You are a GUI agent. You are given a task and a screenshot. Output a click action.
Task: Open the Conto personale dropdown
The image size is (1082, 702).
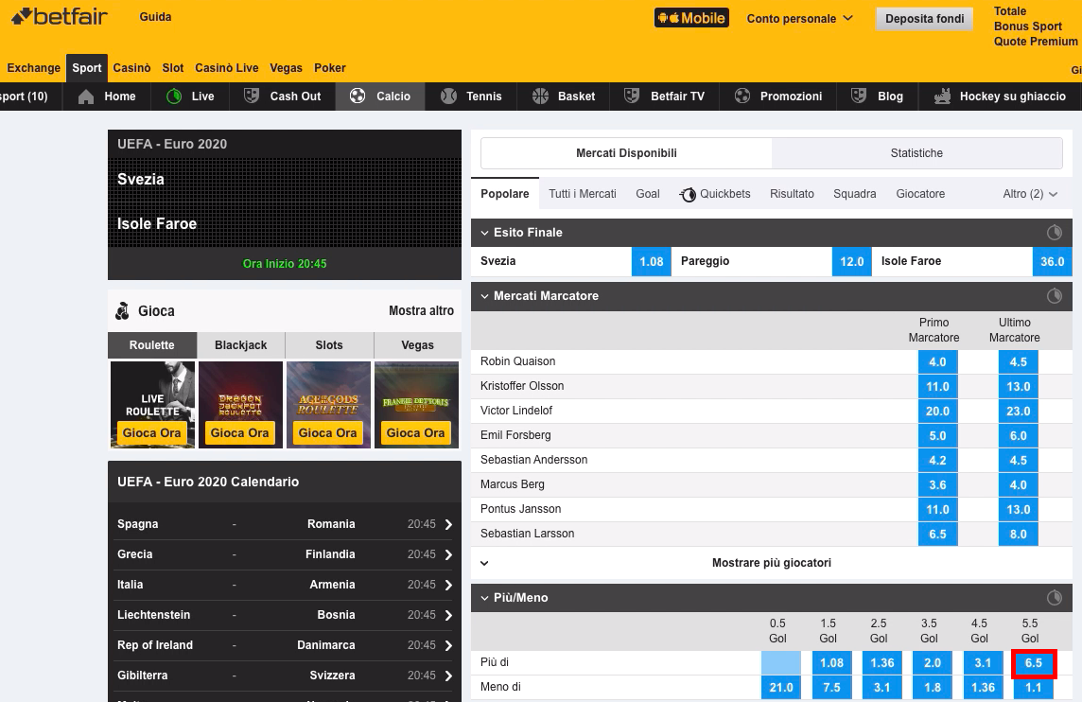800,19
